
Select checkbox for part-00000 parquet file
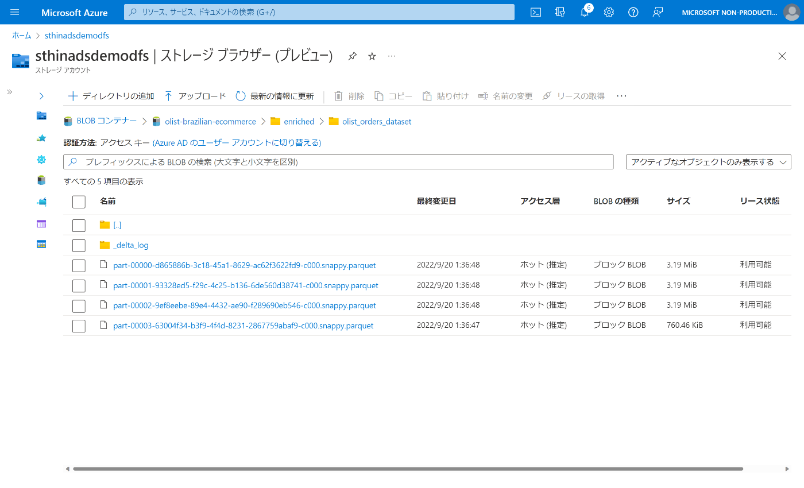[79, 265]
